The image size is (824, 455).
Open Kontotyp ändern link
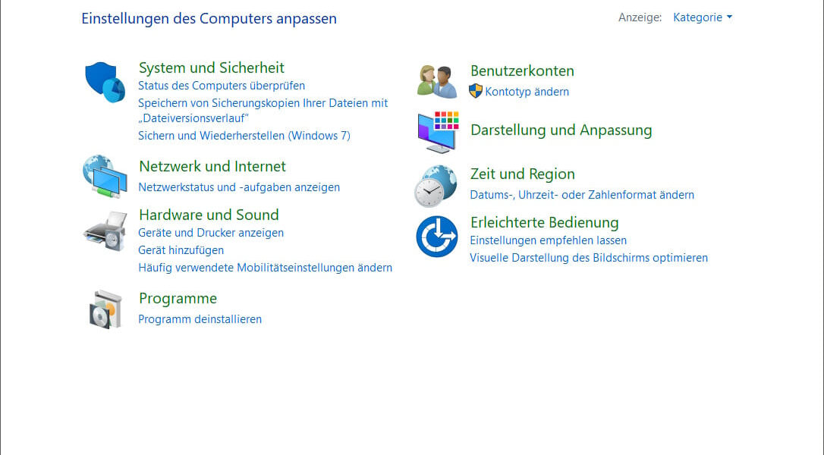[527, 92]
